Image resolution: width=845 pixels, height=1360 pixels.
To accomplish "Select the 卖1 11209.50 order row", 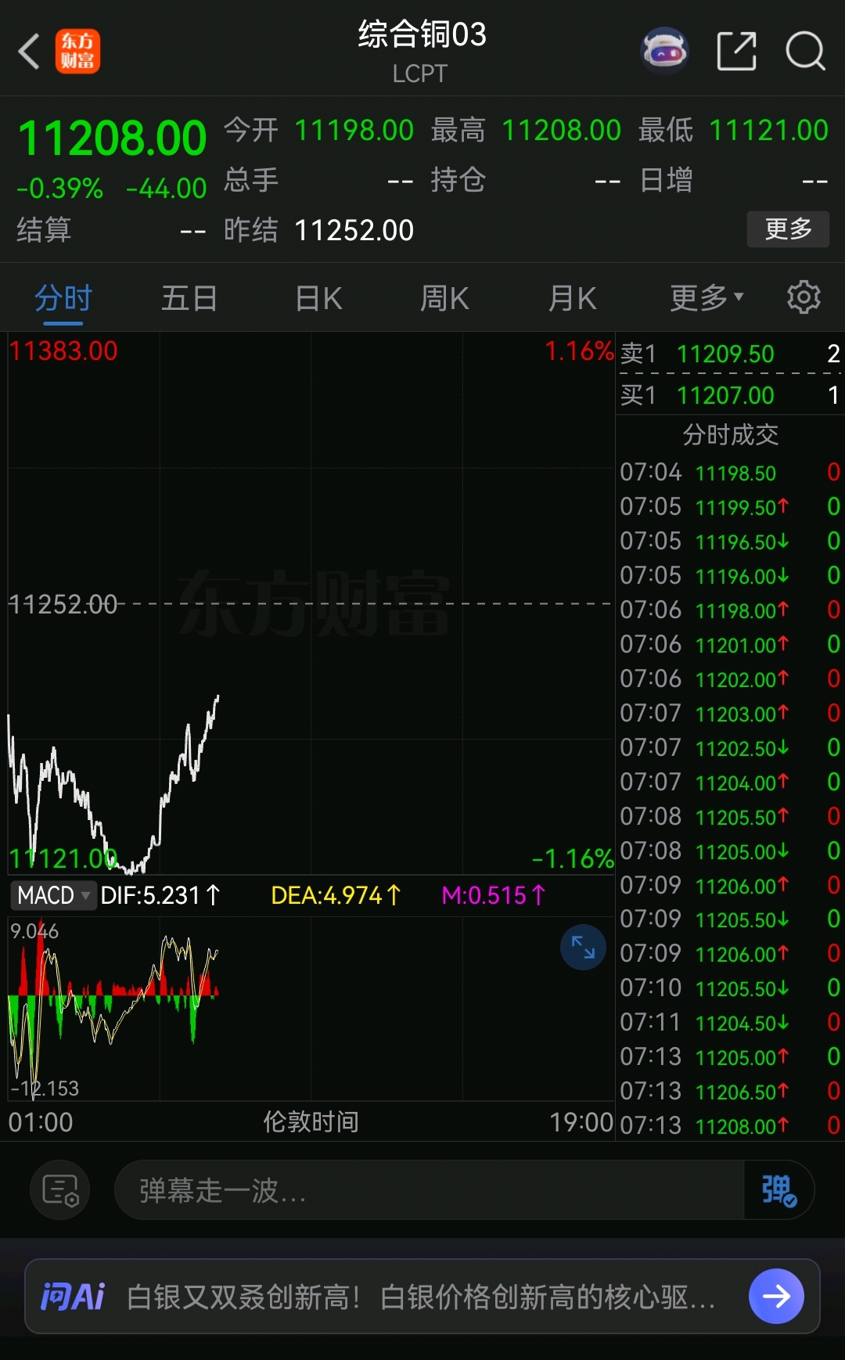I will pos(730,354).
